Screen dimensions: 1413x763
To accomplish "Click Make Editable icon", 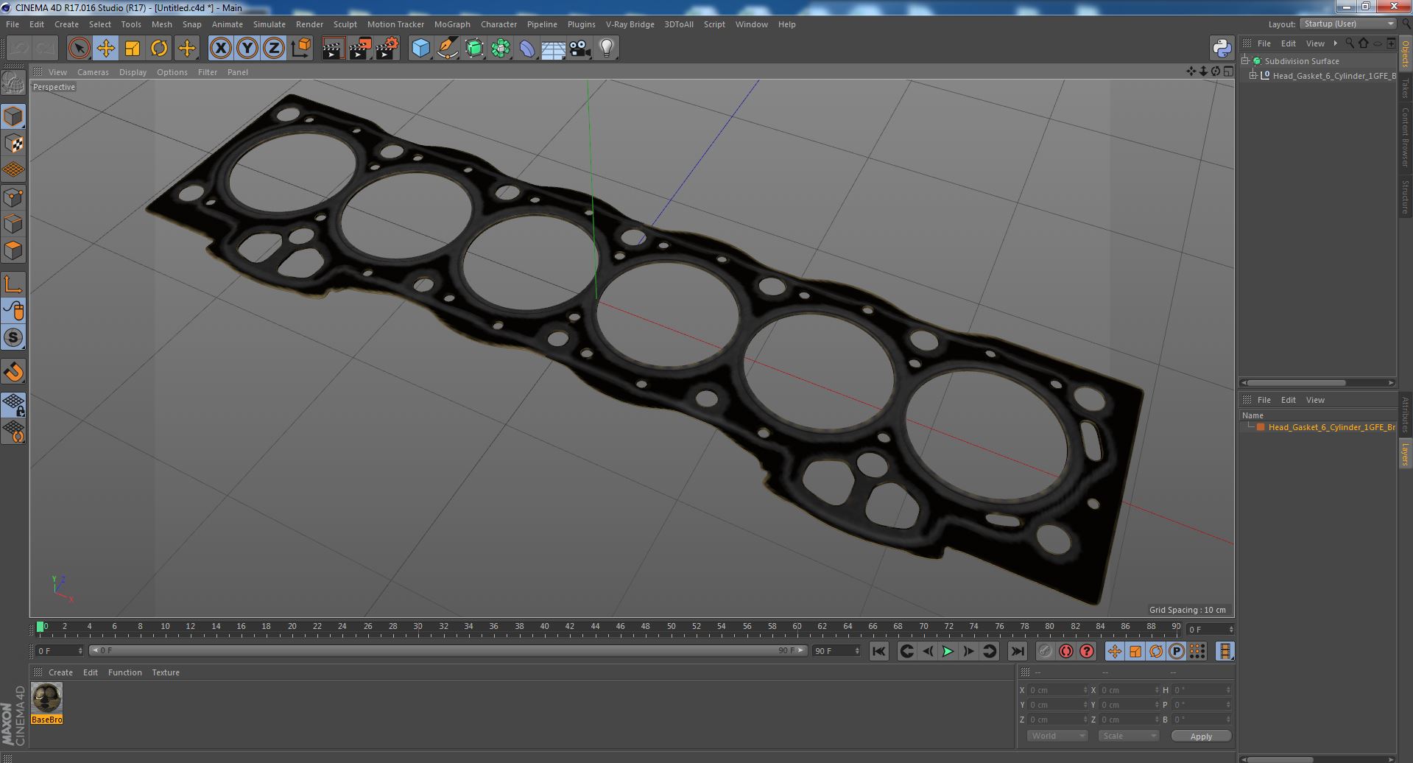I will click(13, 83).
